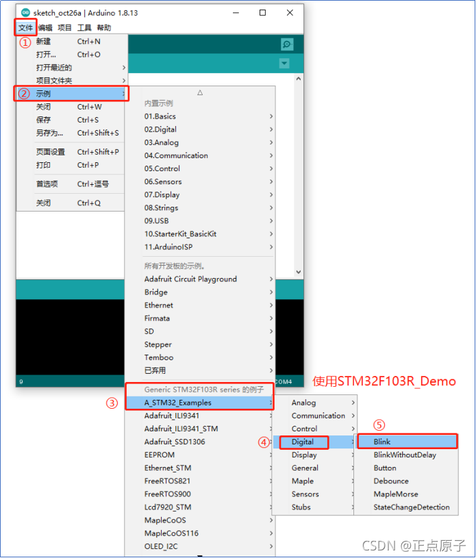476x558 pixels.
Task: Open the Blink example sketch
Action: tap(407, 442)
